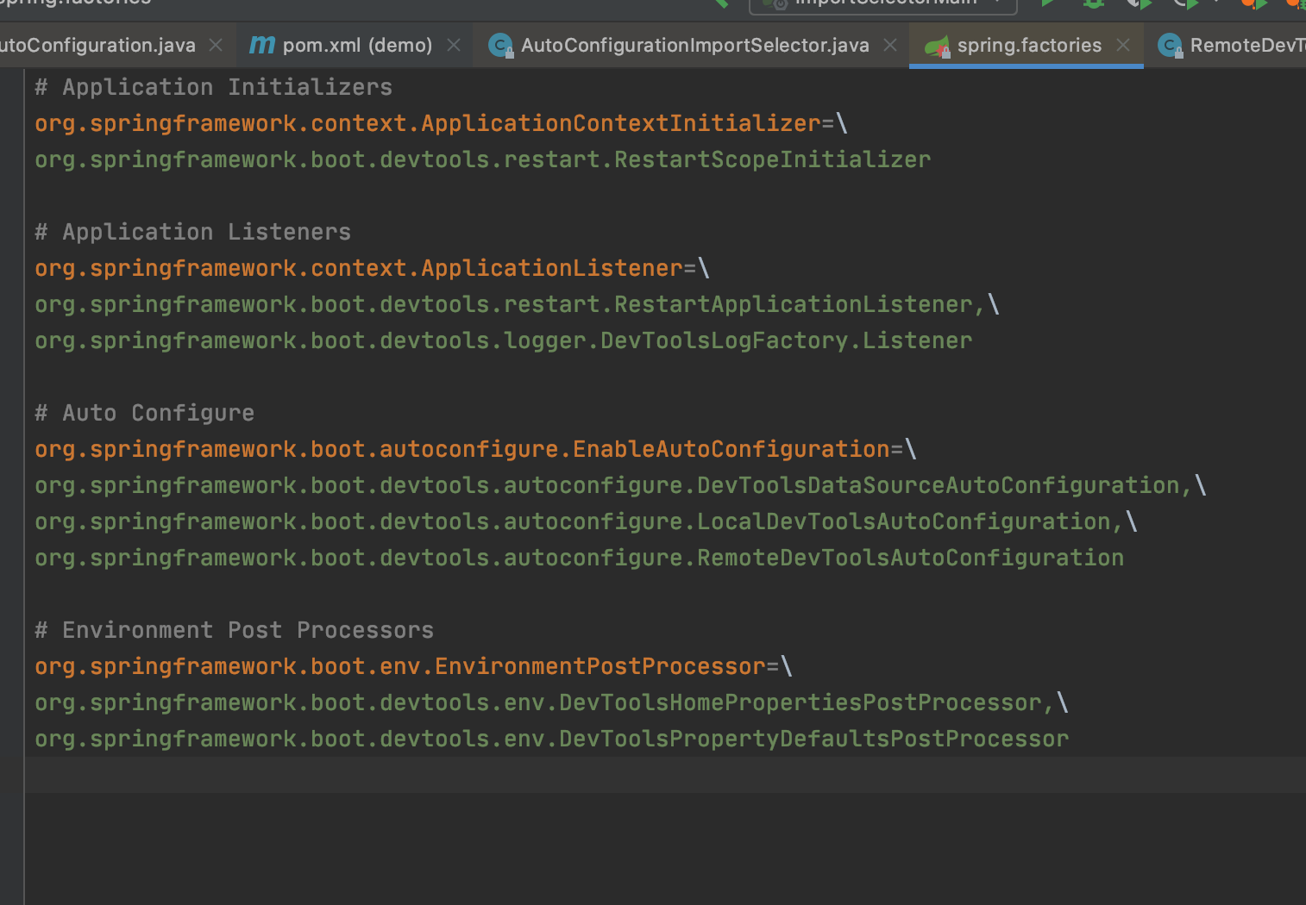The height and width of the screenshot is (905, 1306).
Task: Click the RemoteDevToolsAutoConfiguration line in the editor
Action: (579, 558)
